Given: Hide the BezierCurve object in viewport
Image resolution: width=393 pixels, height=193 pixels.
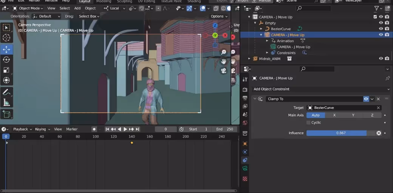Looking at the screenshot, I should (x=381, y=29).
